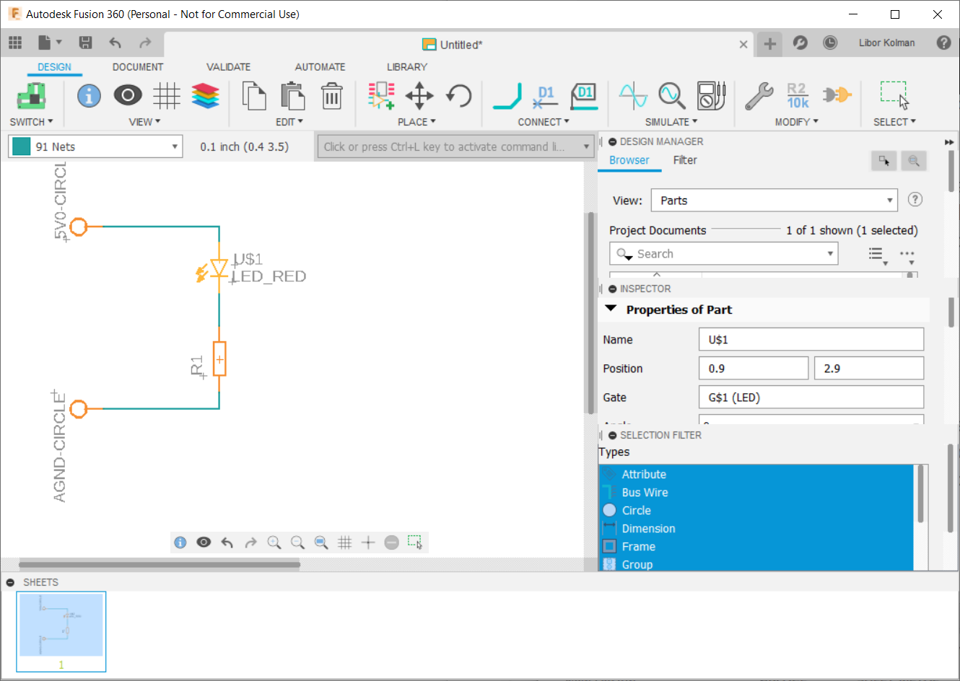
Task: Click the Copy tool icon
Action: (x=253, y=95)
